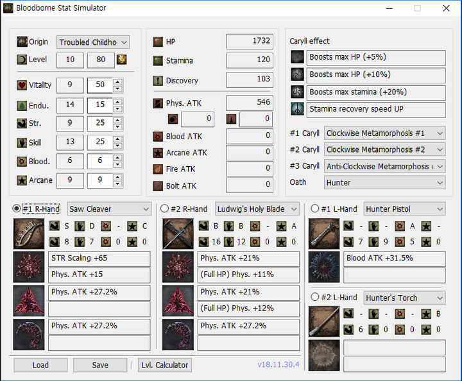The image size is (462, 381).
Task: Click the HP value 1732
Action: [x=250, y=41]
